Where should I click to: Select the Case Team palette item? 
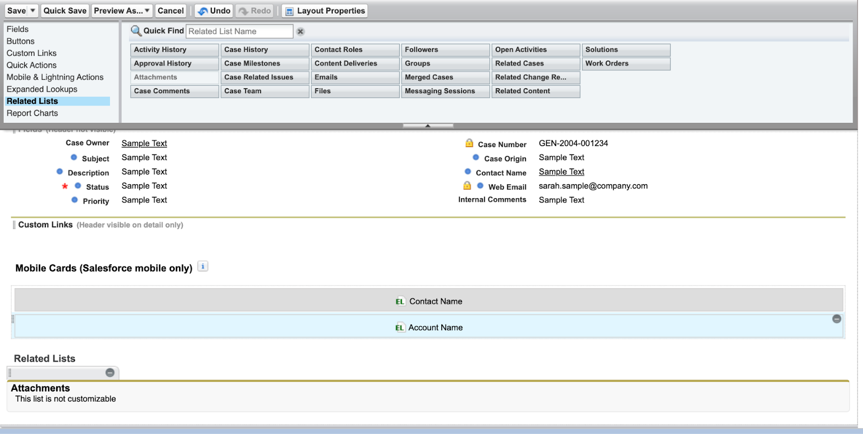265,91
